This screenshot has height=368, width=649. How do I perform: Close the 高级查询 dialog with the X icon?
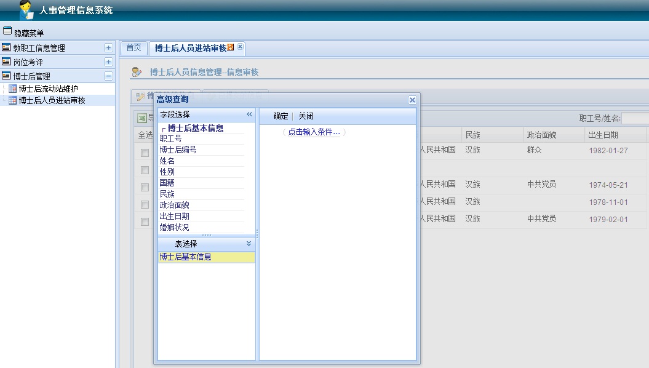(x=412, y=100)
